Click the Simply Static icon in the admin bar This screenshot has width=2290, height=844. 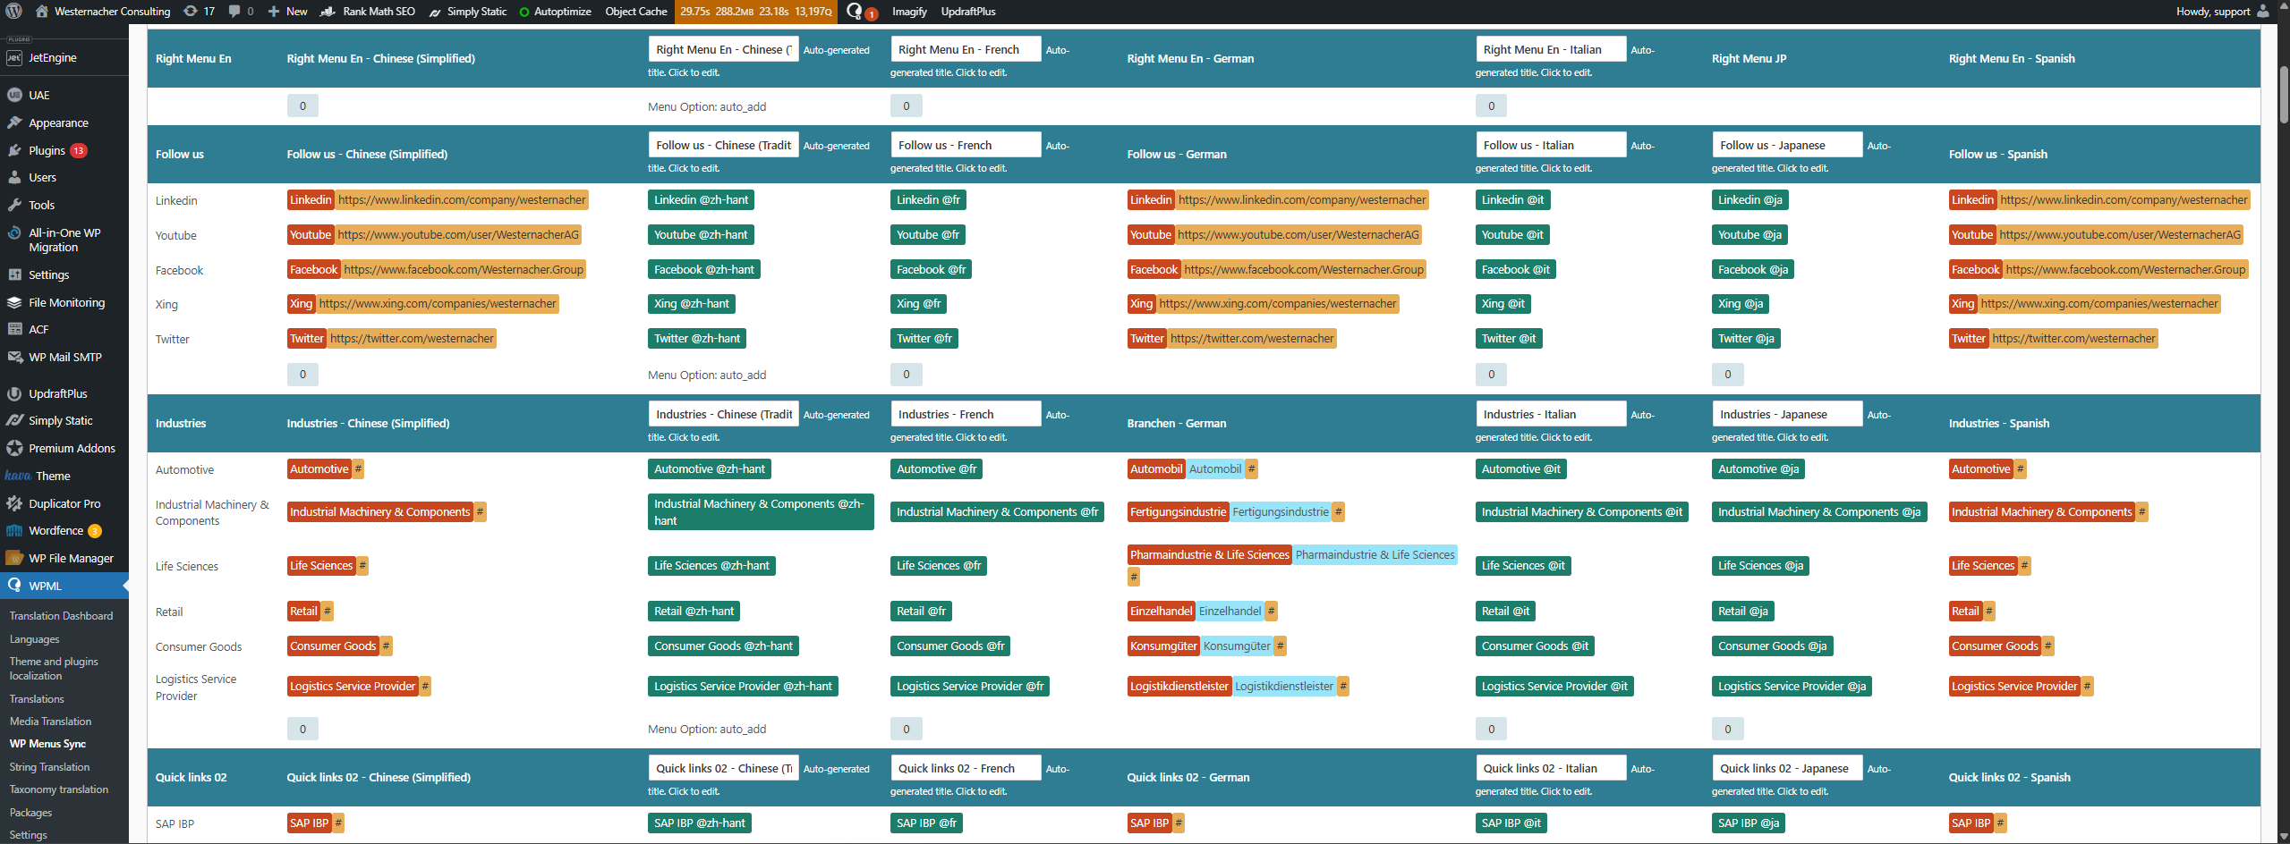coord(435,12)
